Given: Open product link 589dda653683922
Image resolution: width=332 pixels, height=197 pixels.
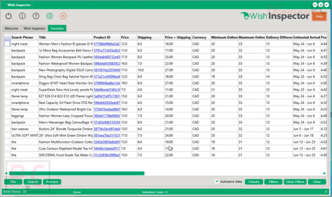Looking at the screenshot, I should pyautogui.click(x=107, y=63).
